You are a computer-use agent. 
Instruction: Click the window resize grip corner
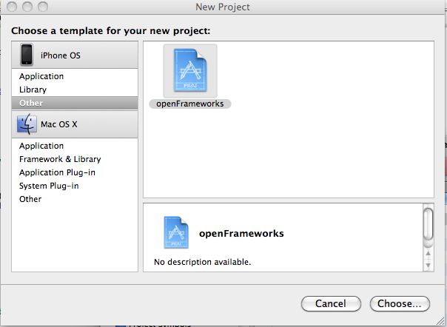pyautogui.click(x=440, y=321)
